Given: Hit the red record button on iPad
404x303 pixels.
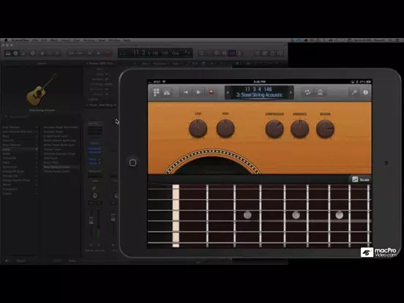Looking at the screenshot, I should click(x=212, y=92).
